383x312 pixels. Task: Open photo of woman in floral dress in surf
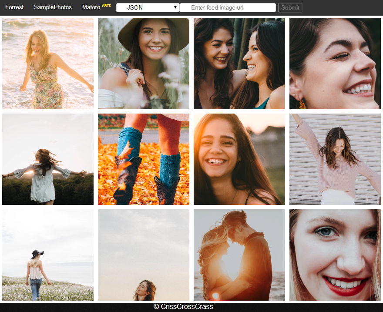click(48, 64)
